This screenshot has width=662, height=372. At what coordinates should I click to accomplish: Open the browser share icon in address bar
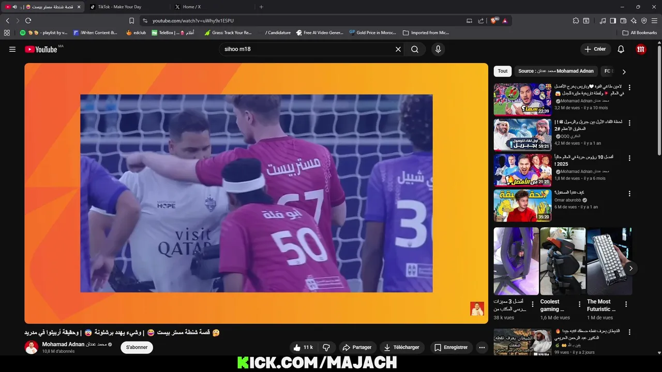pos(481,21)
